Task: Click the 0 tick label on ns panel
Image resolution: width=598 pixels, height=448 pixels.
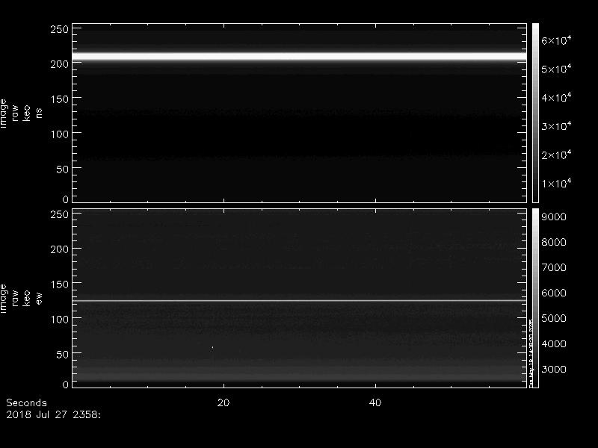Action: tap(66, 199)
